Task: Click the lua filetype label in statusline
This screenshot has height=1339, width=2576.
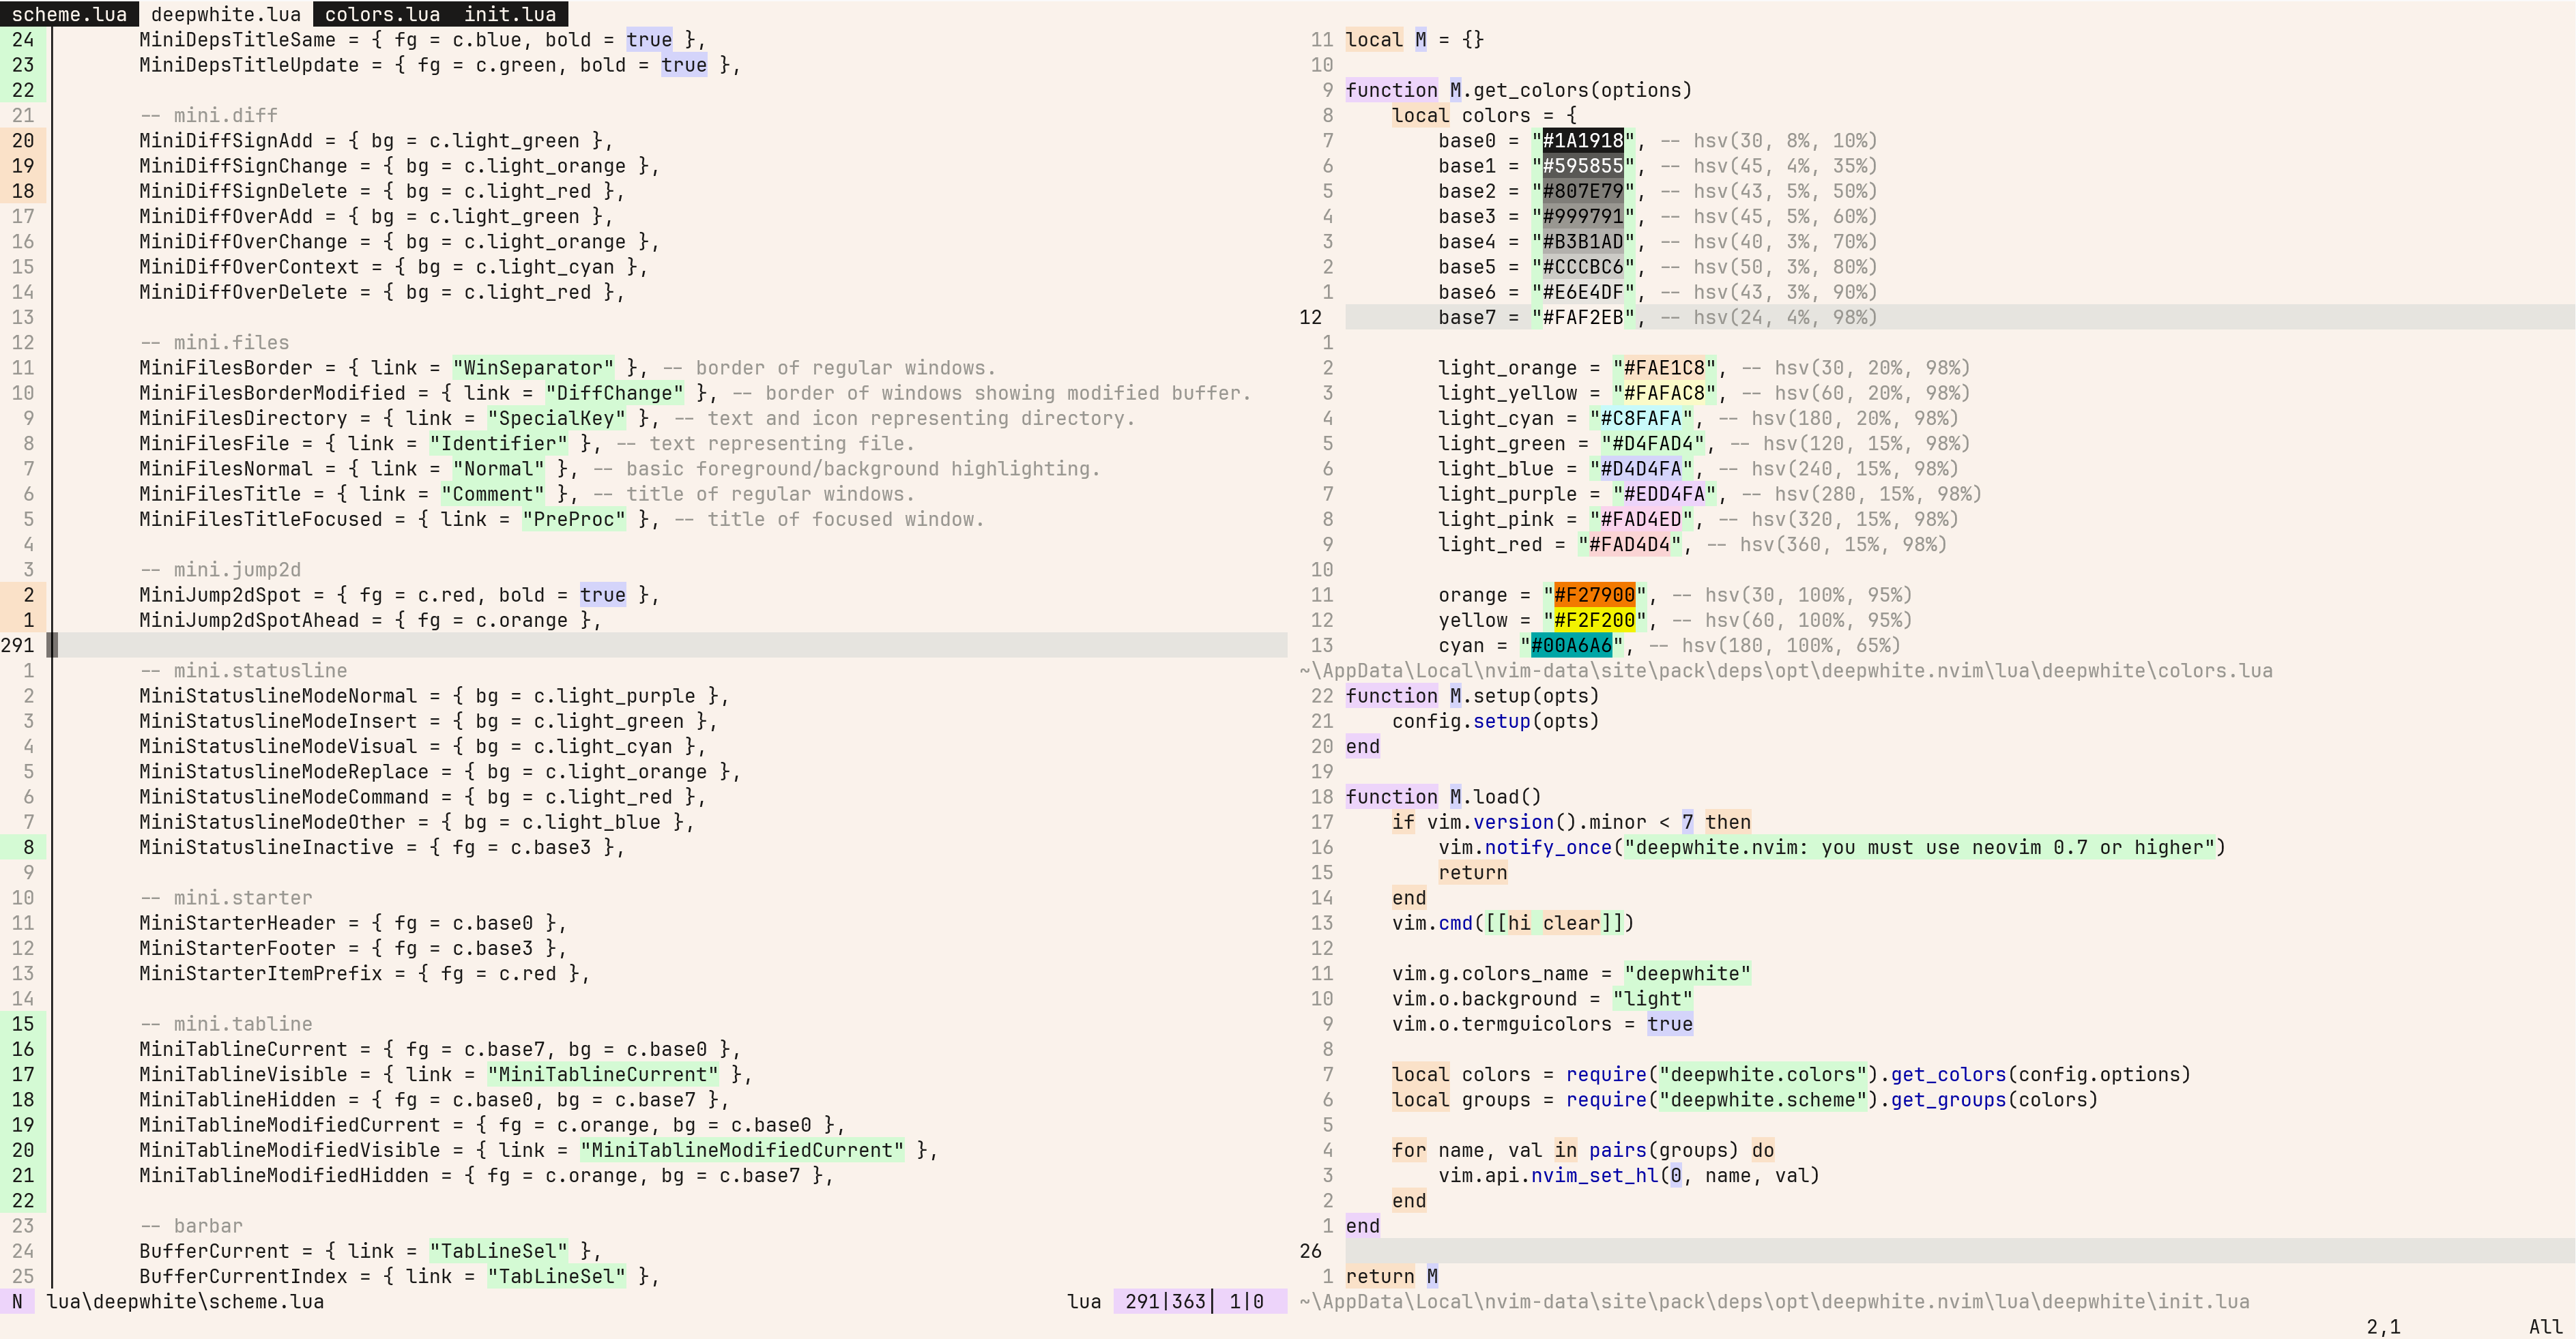Action: 1083,1301
